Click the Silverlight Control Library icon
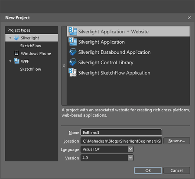 point(73,62)
